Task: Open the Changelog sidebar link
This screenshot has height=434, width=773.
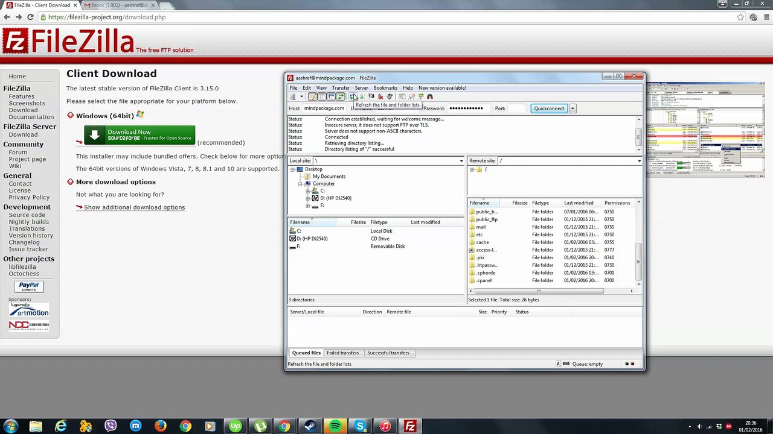Action: (24, 242)
